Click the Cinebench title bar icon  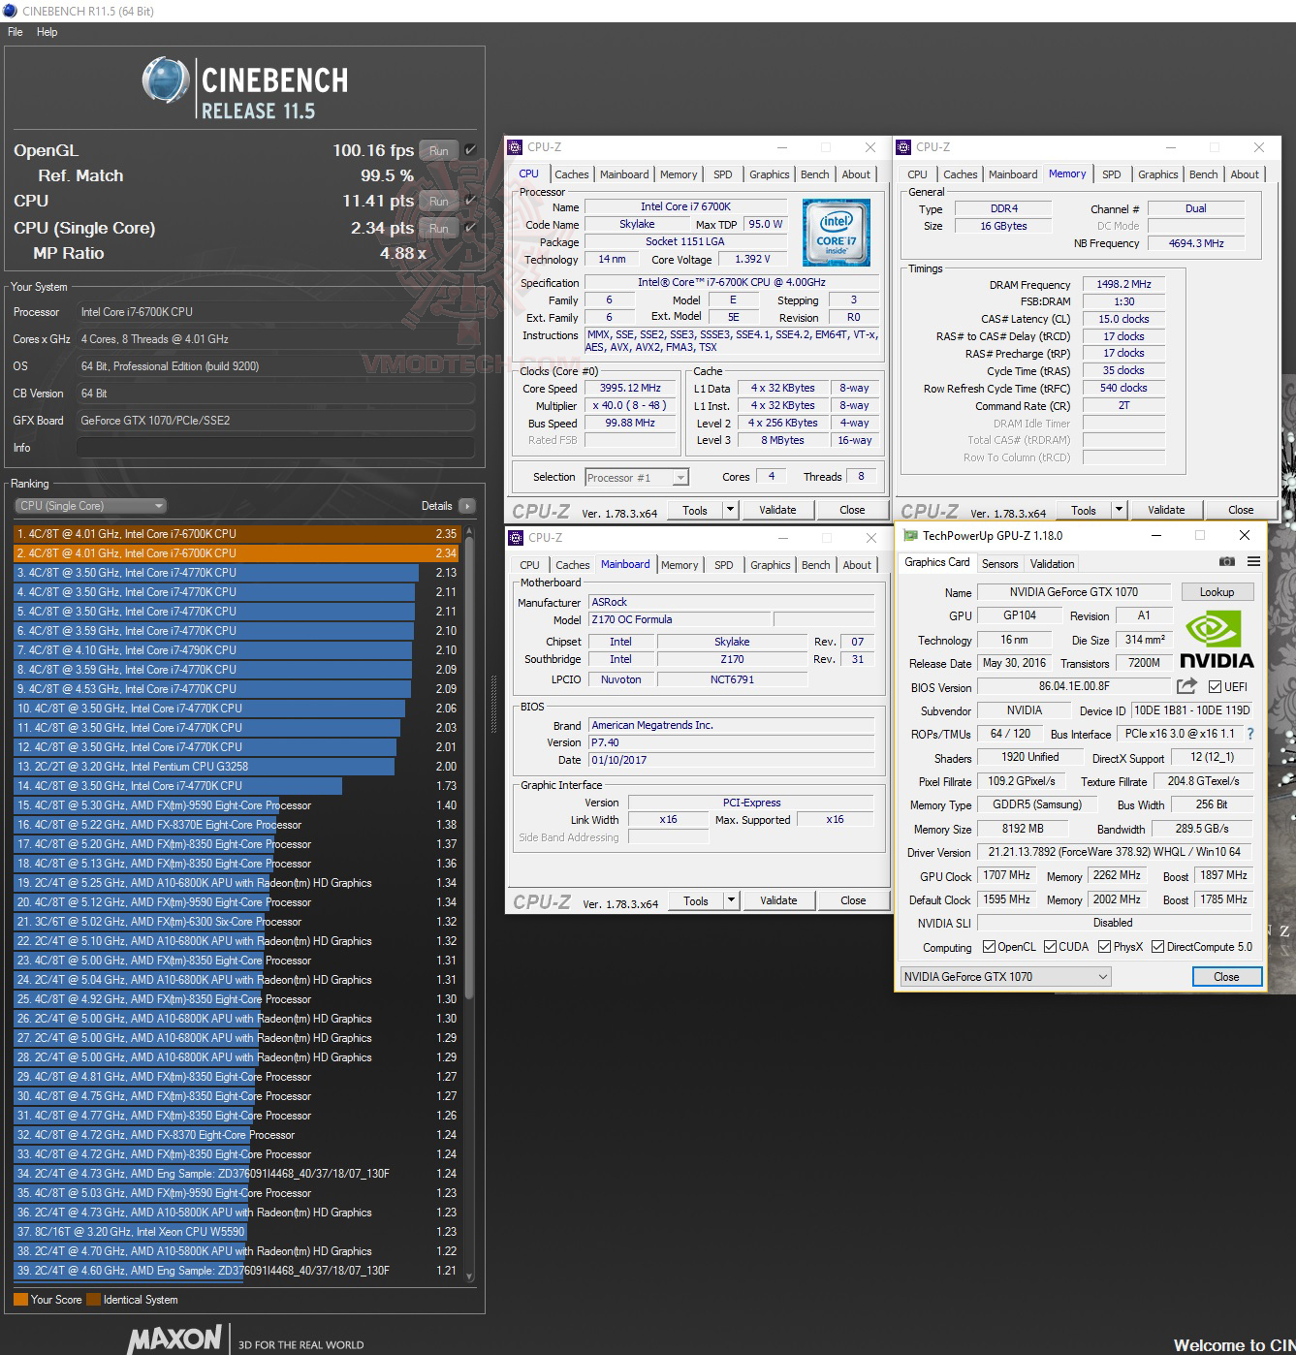tap(10, 11)
